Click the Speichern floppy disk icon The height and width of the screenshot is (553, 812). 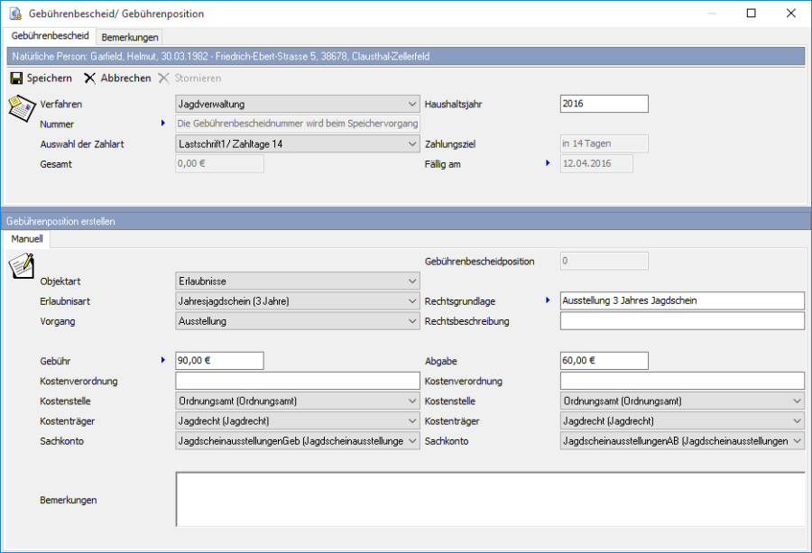click(x=15, y=78)
